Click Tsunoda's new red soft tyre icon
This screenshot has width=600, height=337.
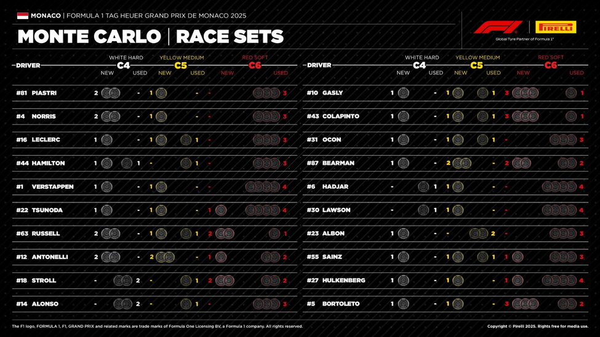[x=221, y=210]
